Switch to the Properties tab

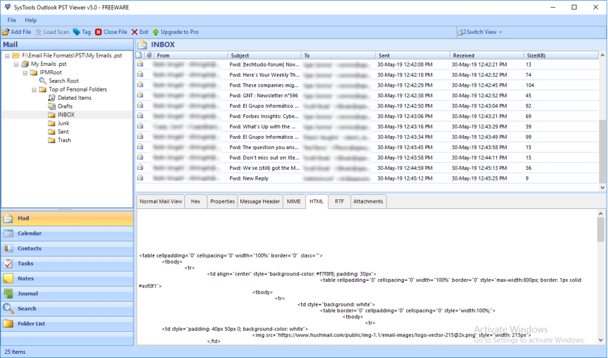click(x=222, y=202)
